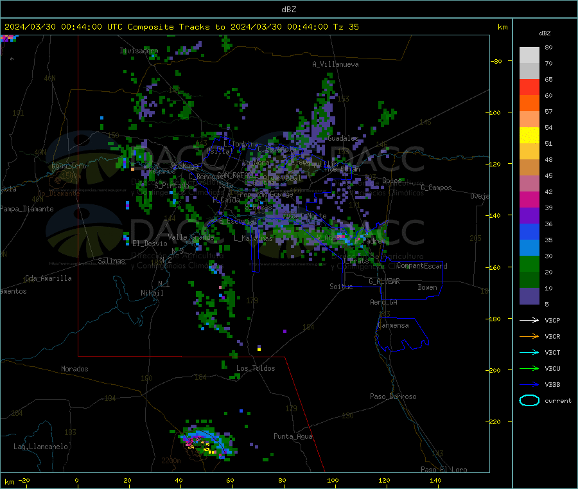Pick the royal blue 35-36 dBZ swatch
The image size is (578, 489).
[x=529, y=231]
